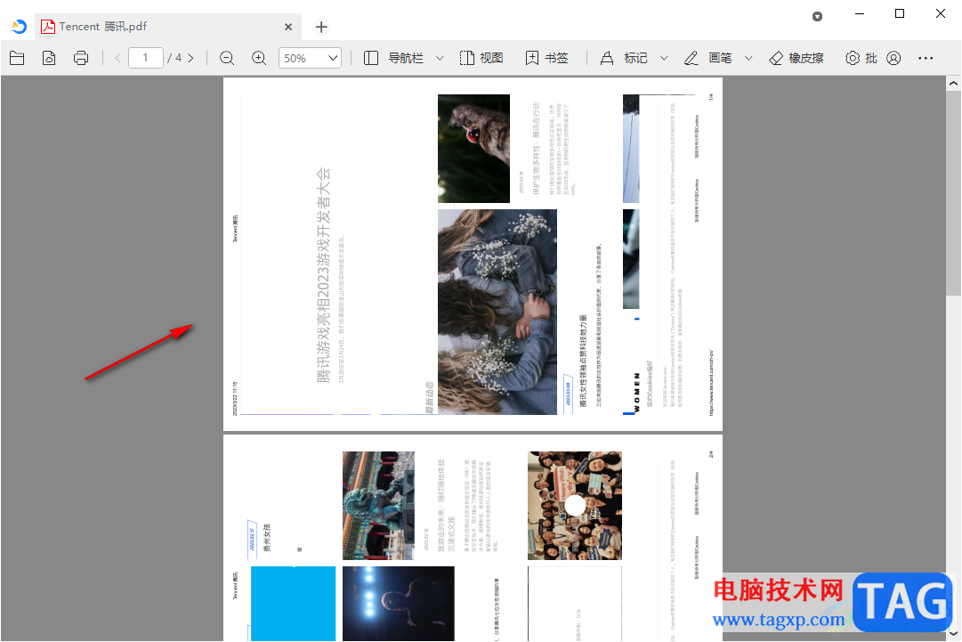Click the stone lion photo on page two

(378, 506)
